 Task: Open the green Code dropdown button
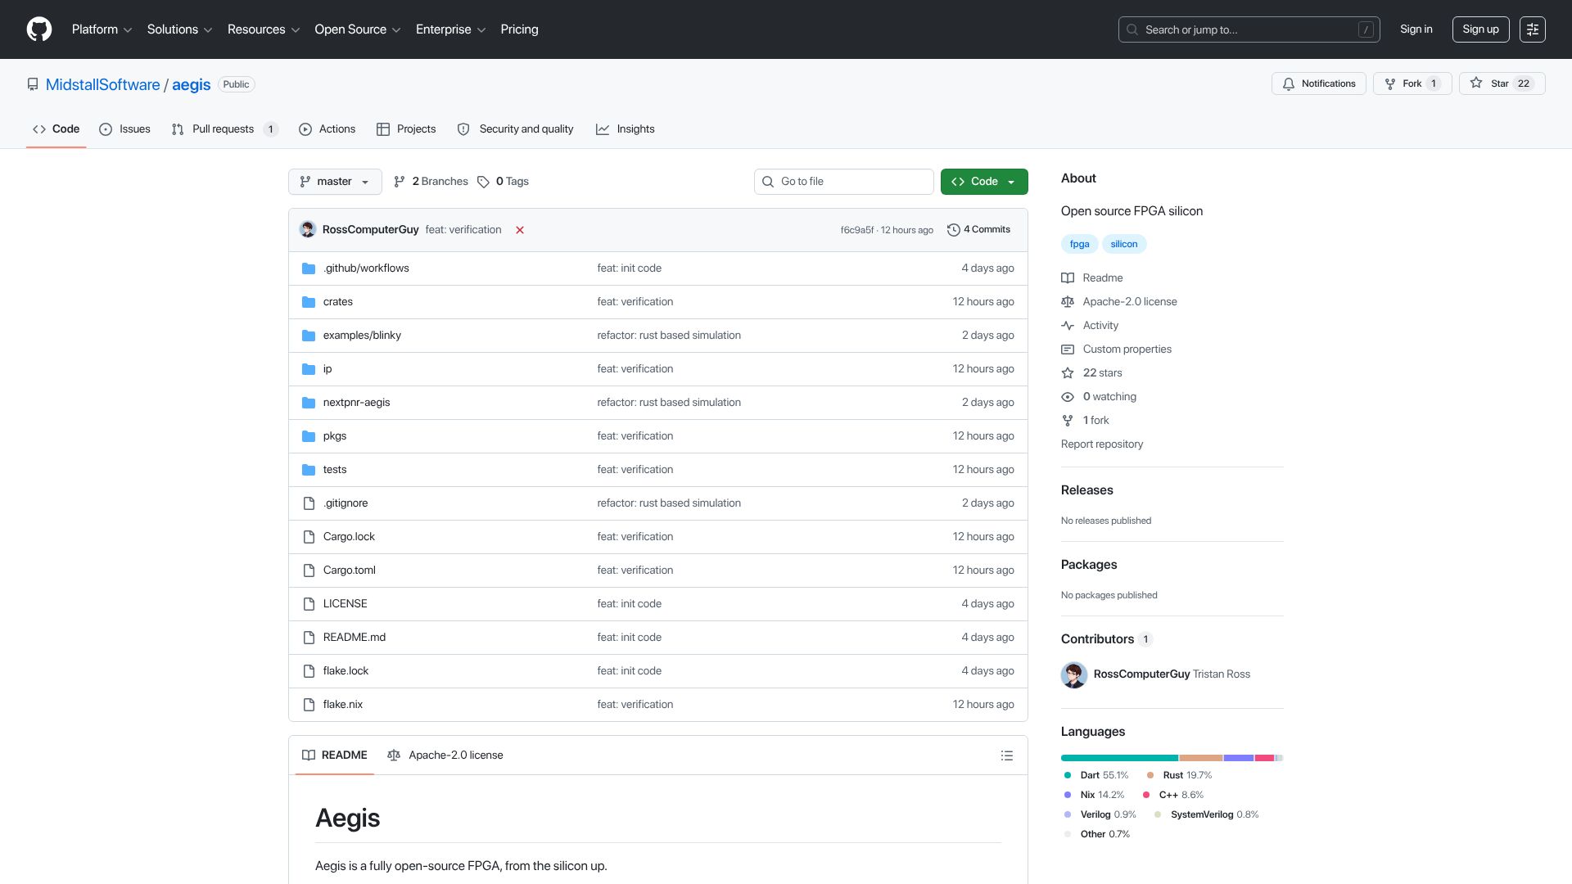coord(984,182)
